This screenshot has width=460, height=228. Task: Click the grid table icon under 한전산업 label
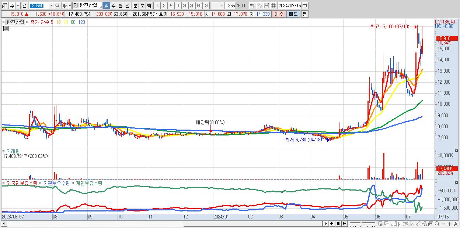(x=6, y=29)
